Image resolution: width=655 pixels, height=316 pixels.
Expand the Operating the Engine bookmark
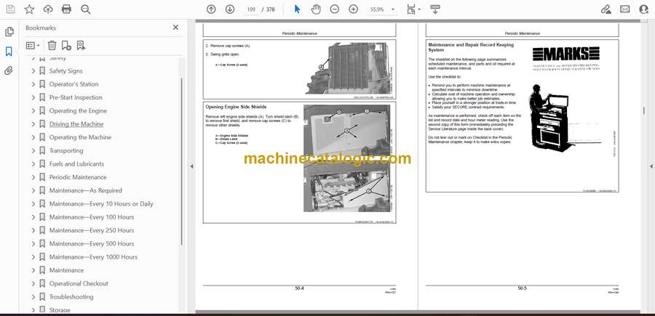(x=33, y=111)
